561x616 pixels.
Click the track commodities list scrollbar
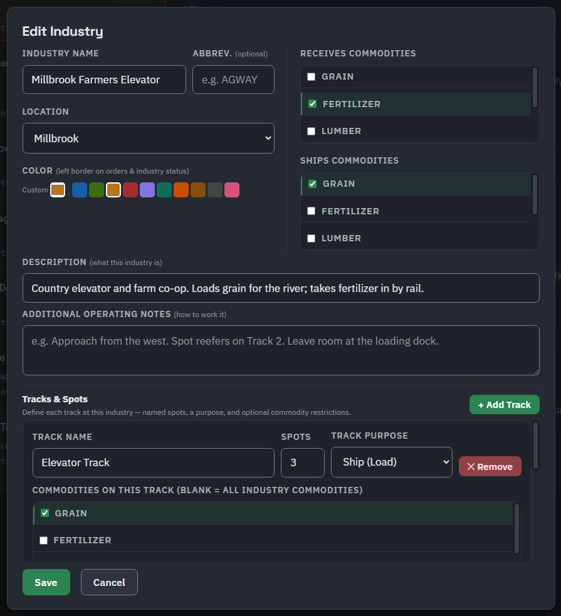click(x=516, y=528)
